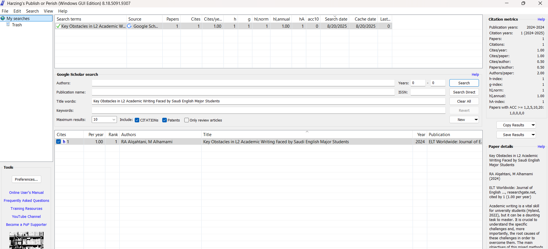Image resolution: width=548 pixels, height=249 pixels.
Task: Click Help link in Citation metrics panel
Action: 541,19
